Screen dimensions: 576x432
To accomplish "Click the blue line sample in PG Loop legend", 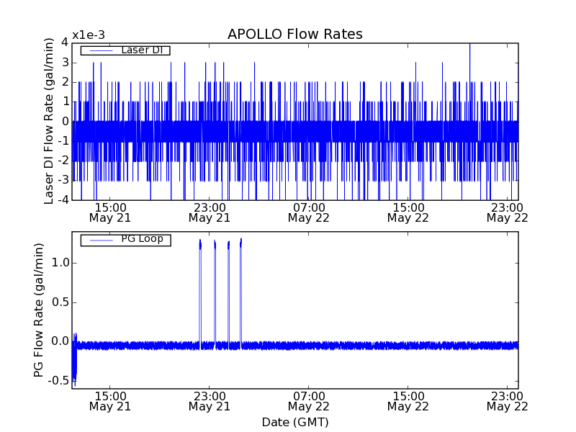I will [x=100, y=240].
